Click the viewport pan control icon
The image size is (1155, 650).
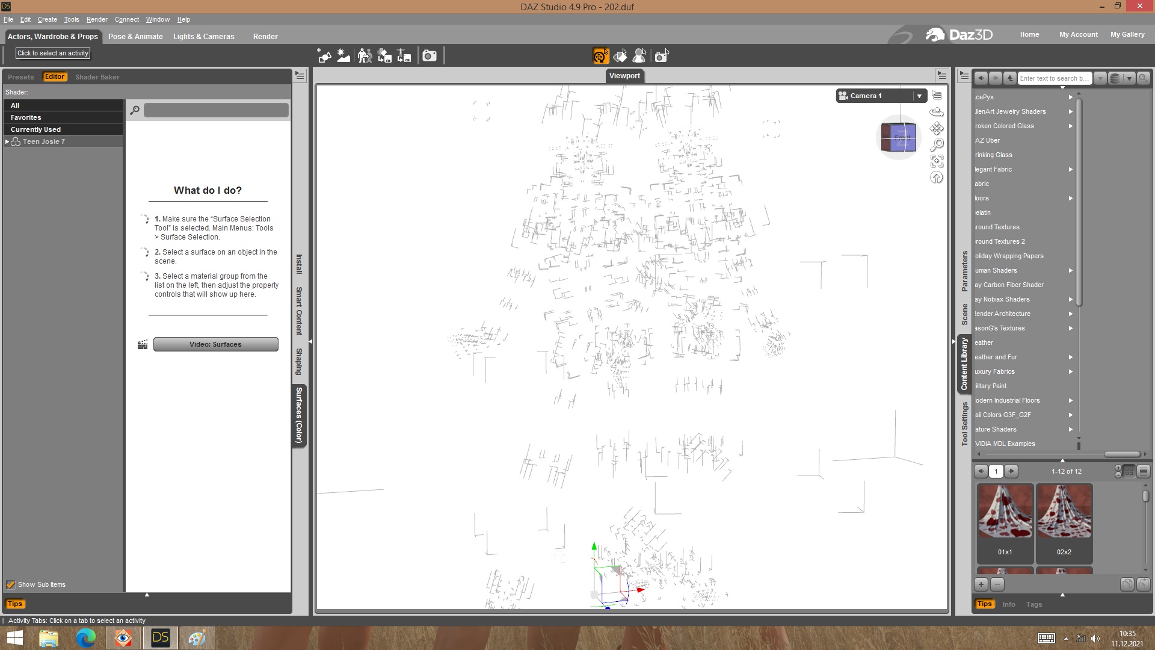(937, 128)
